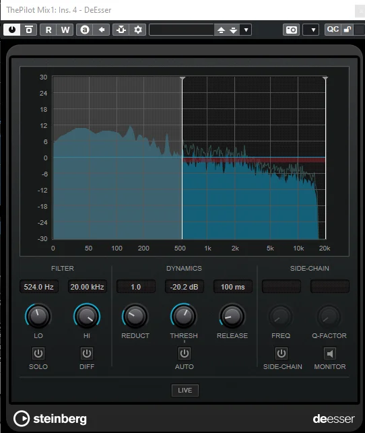Toggle the A/B settings switch icon
Image resolution: width=365 pixels, height=433 pixels.
[x=85, y=30]
